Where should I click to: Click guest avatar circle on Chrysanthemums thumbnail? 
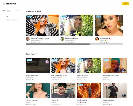[124, 95]
